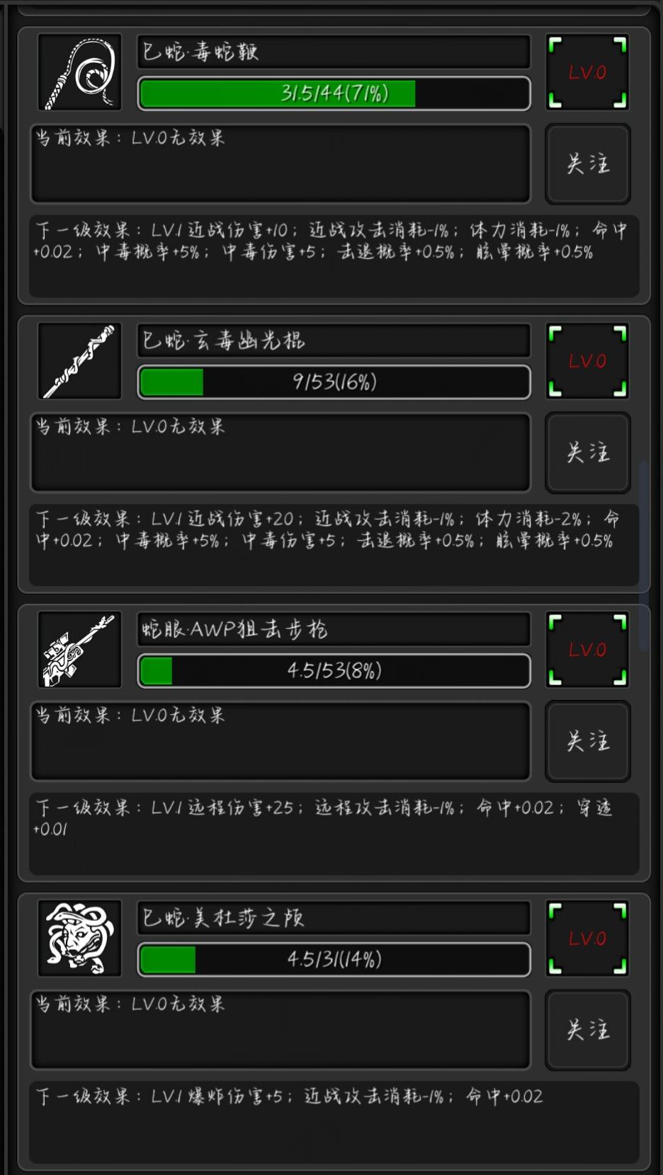Open the 巳蛇·毒蛇鞭 title bar
The image size is (663, 1175).
(334, 52)
